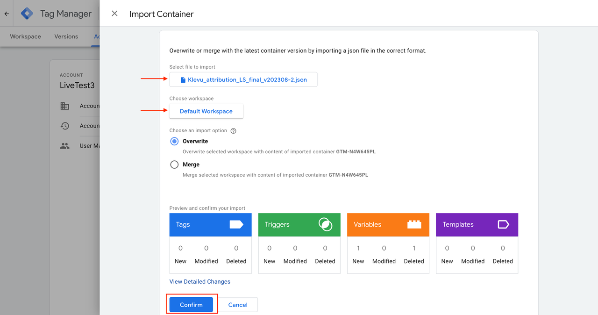Change the selected Klevu json file
Screen dimensions: 598x315
point(243,79)
